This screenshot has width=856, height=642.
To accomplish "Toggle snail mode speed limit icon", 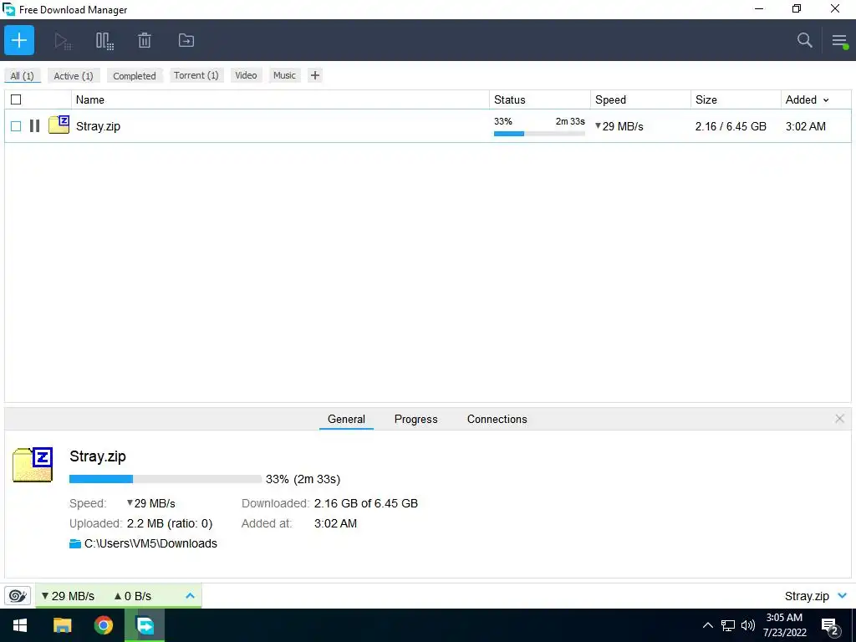I will coord(18,595).
